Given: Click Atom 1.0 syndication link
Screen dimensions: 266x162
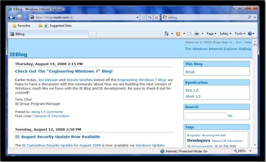Looking at the screenshot, I should coord(193,96).
